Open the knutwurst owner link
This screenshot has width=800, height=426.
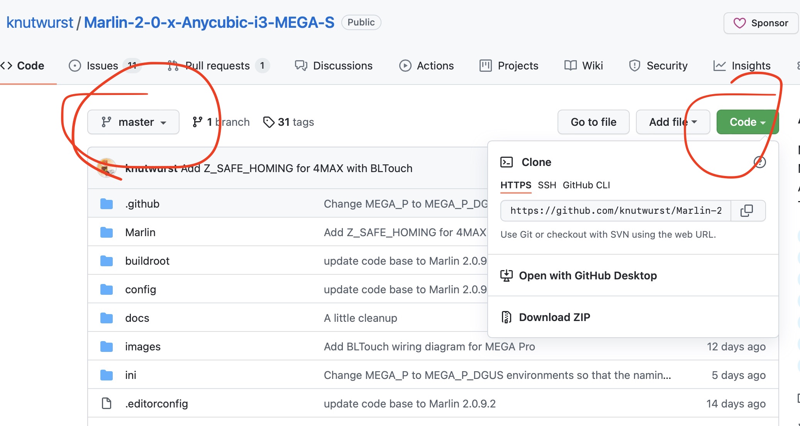pyautogui.click(x=40, y=22)
